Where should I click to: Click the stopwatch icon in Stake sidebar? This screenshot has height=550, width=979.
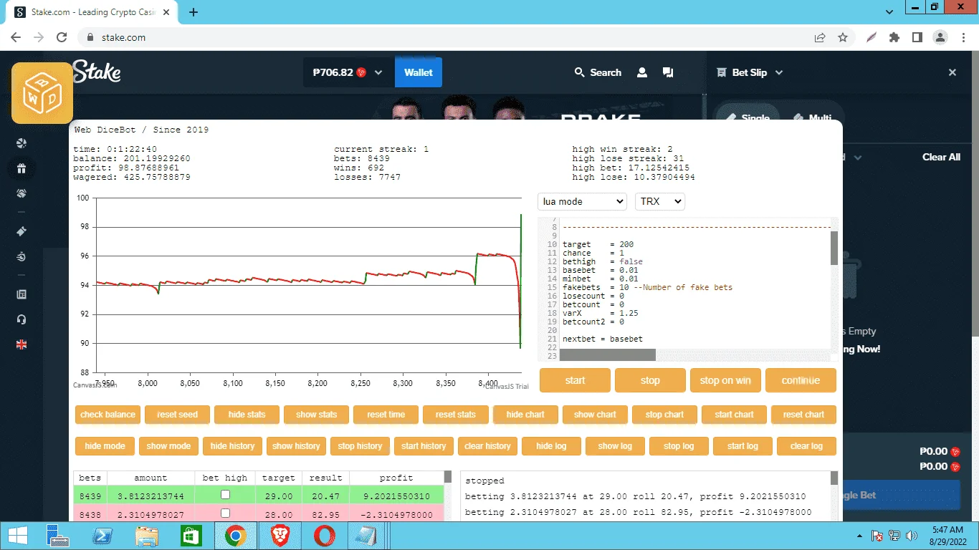point(22,256)
